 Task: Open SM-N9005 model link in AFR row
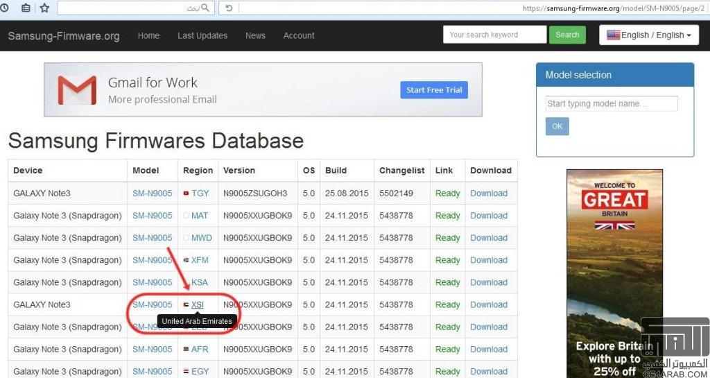pyautogui.click(x=152, y=349)
